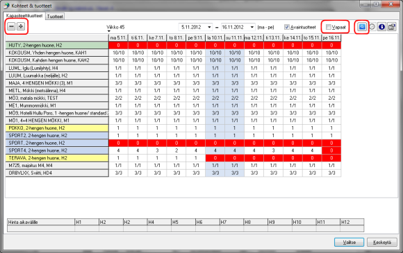Select row KOKOUSM, Kahden hengen huone, KAH2
The width and height of the screenshot is (403, 253).
point(57,60)
